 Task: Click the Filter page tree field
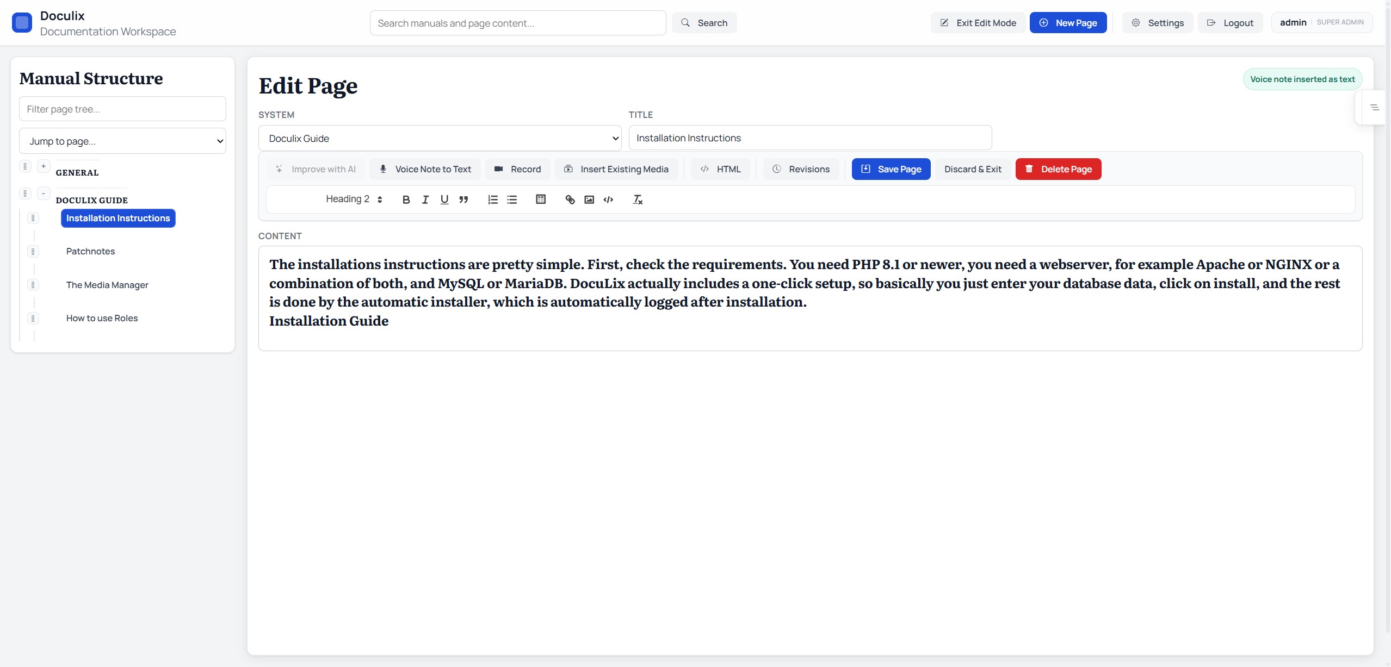tap(122, 109)
